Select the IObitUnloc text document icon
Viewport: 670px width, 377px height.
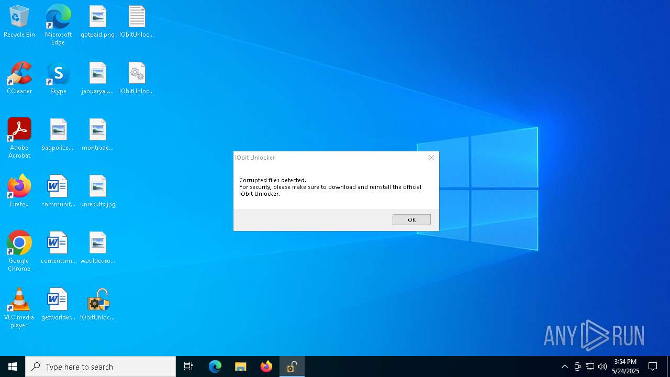click(137, 22)
